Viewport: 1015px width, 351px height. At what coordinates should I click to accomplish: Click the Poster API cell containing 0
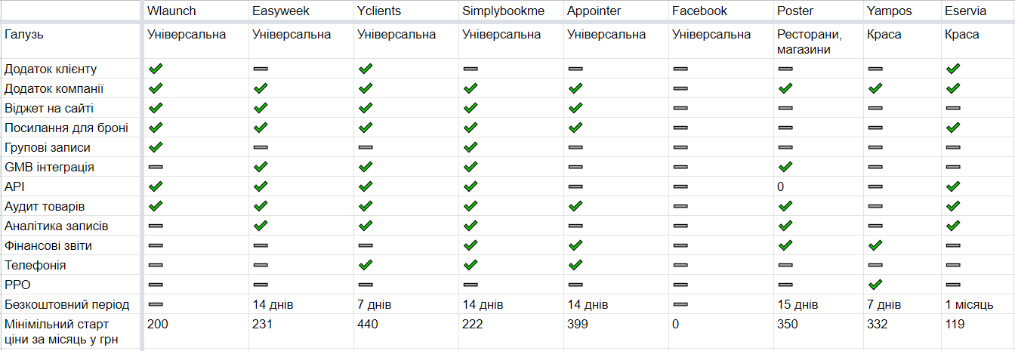819,186
